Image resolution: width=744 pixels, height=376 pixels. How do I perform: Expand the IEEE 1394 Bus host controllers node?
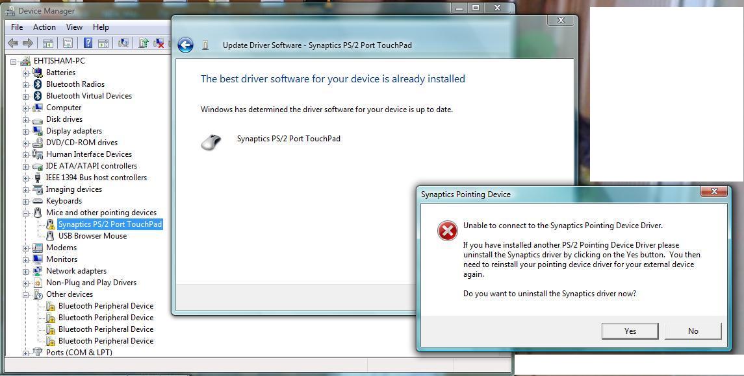(25, 178)
